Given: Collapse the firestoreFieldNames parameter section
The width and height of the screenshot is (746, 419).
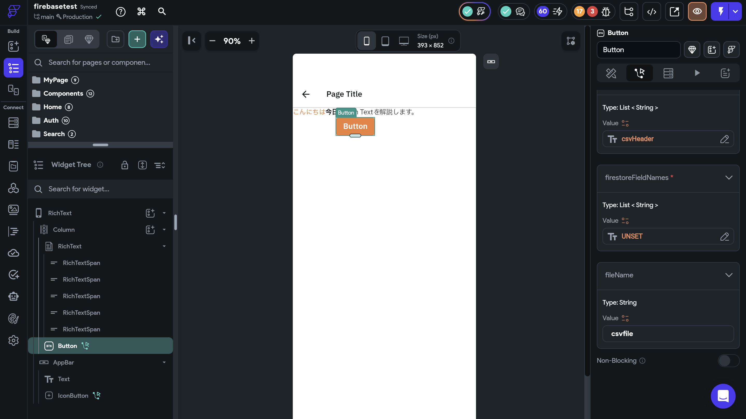Looking at the screenshot, I should coord(729,177).
